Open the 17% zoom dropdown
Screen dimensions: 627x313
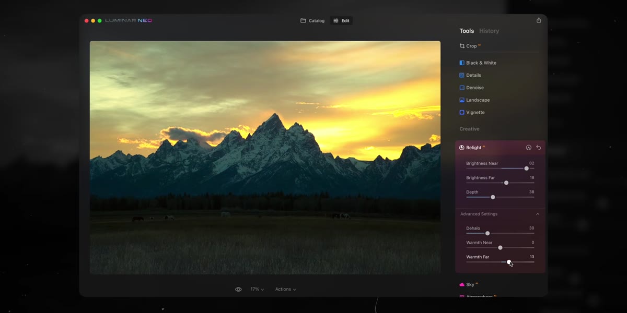coord(257,289)
